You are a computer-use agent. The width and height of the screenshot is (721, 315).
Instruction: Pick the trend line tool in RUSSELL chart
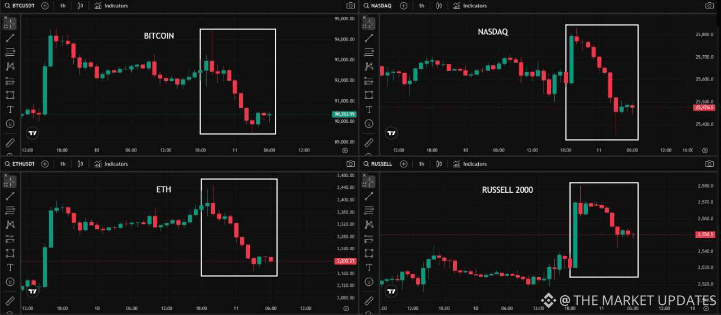pos(369,196)
